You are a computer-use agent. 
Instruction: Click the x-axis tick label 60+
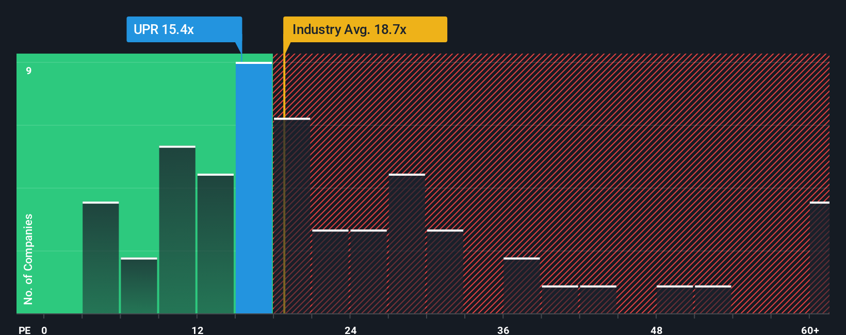pos(810,330)
